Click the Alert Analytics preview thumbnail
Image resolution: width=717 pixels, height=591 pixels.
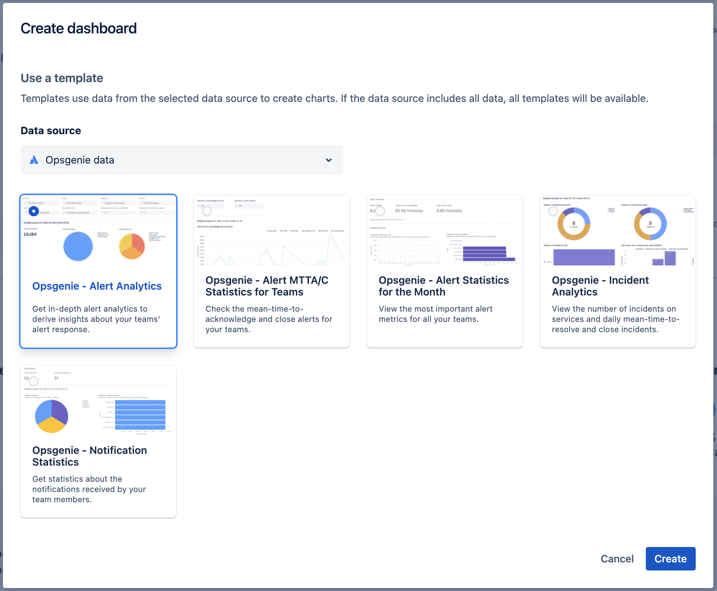[98, 235]
